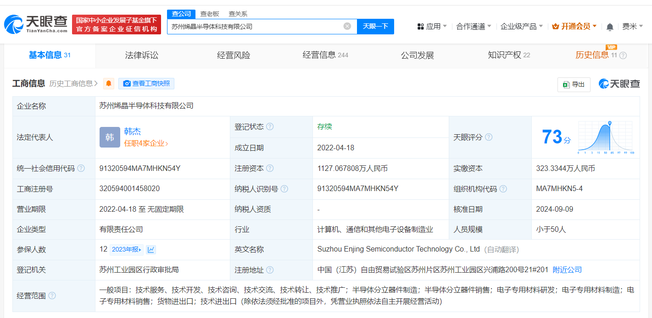652x318 pixels.
Task: Open the 应用 apps grid icon
Action: pyautogui.click(x=421, y=27)
